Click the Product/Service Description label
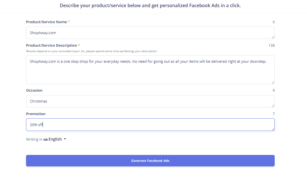The image size is (307, 177). pyautogui.click(x=52, y=46)
